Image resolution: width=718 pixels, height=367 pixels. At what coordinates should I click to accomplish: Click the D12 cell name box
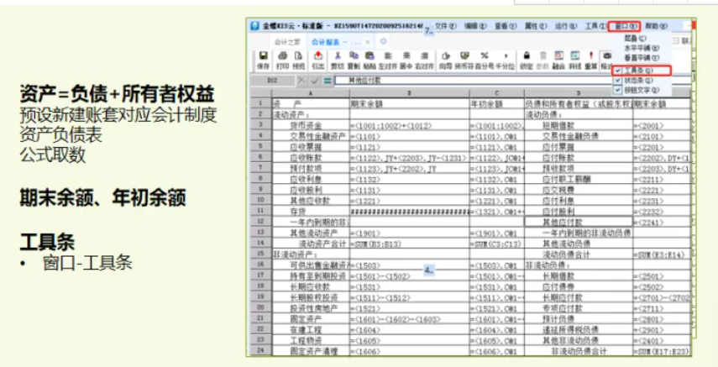(x=272, y=81)
